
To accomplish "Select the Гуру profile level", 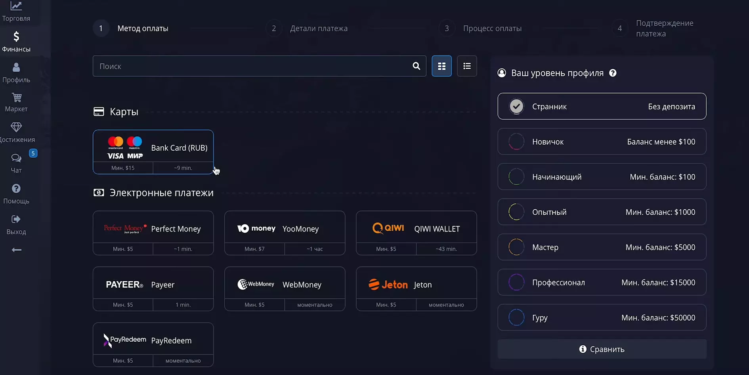I will coord(602,318).
